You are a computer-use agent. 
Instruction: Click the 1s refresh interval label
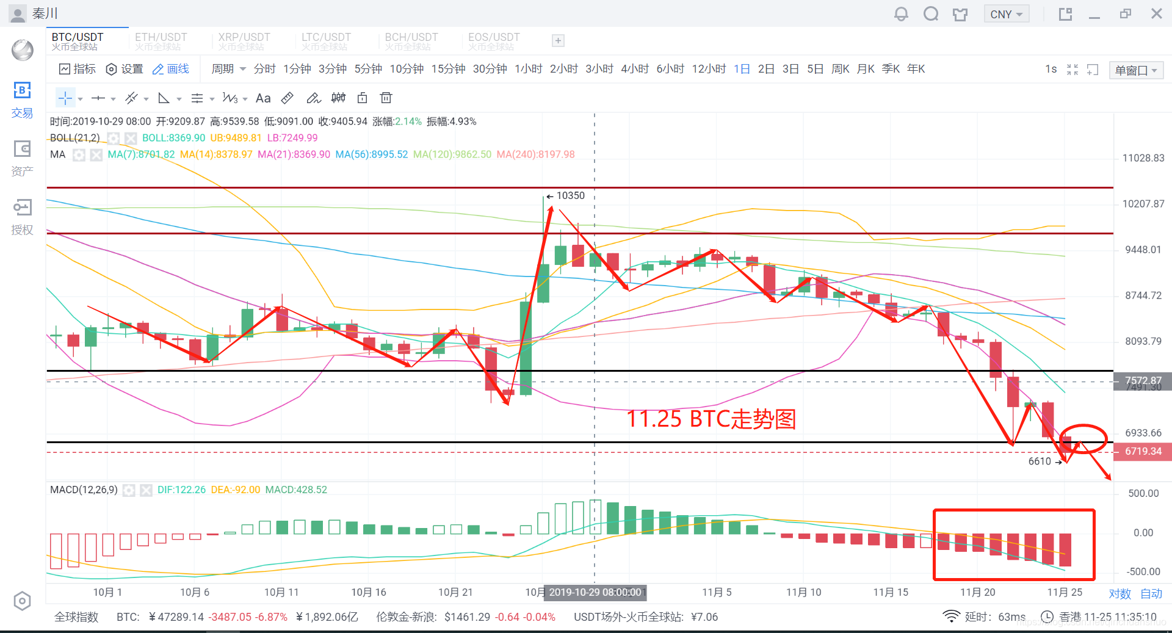point(1051,69)
